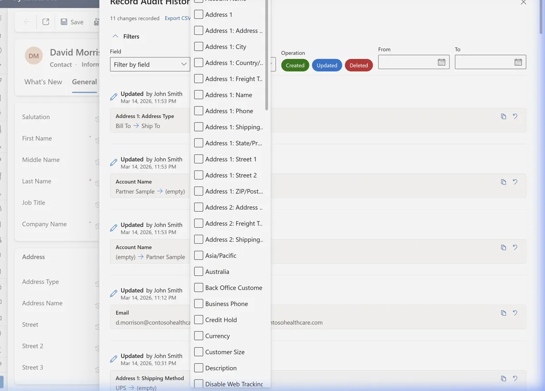Switch to the What's New tab
This screenshot has width=545, height=391.
point(43,82)
